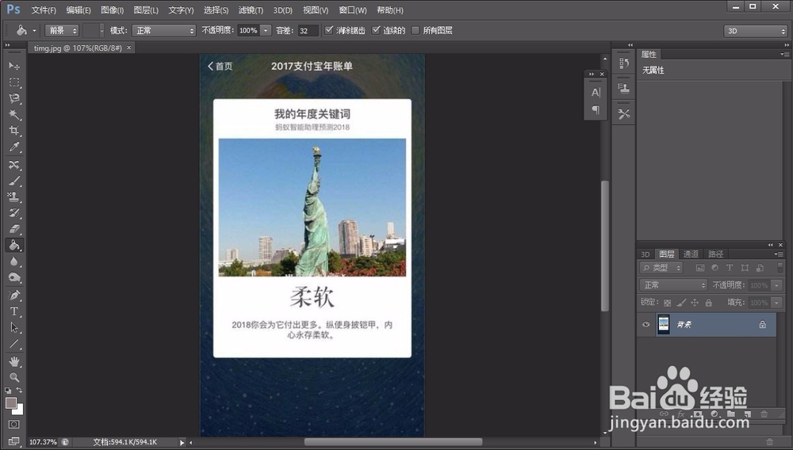Enable the 所有图层 all layers checkbox
Image resolution: width=793 pixels, height=450 pixels.
click(416, 30)
